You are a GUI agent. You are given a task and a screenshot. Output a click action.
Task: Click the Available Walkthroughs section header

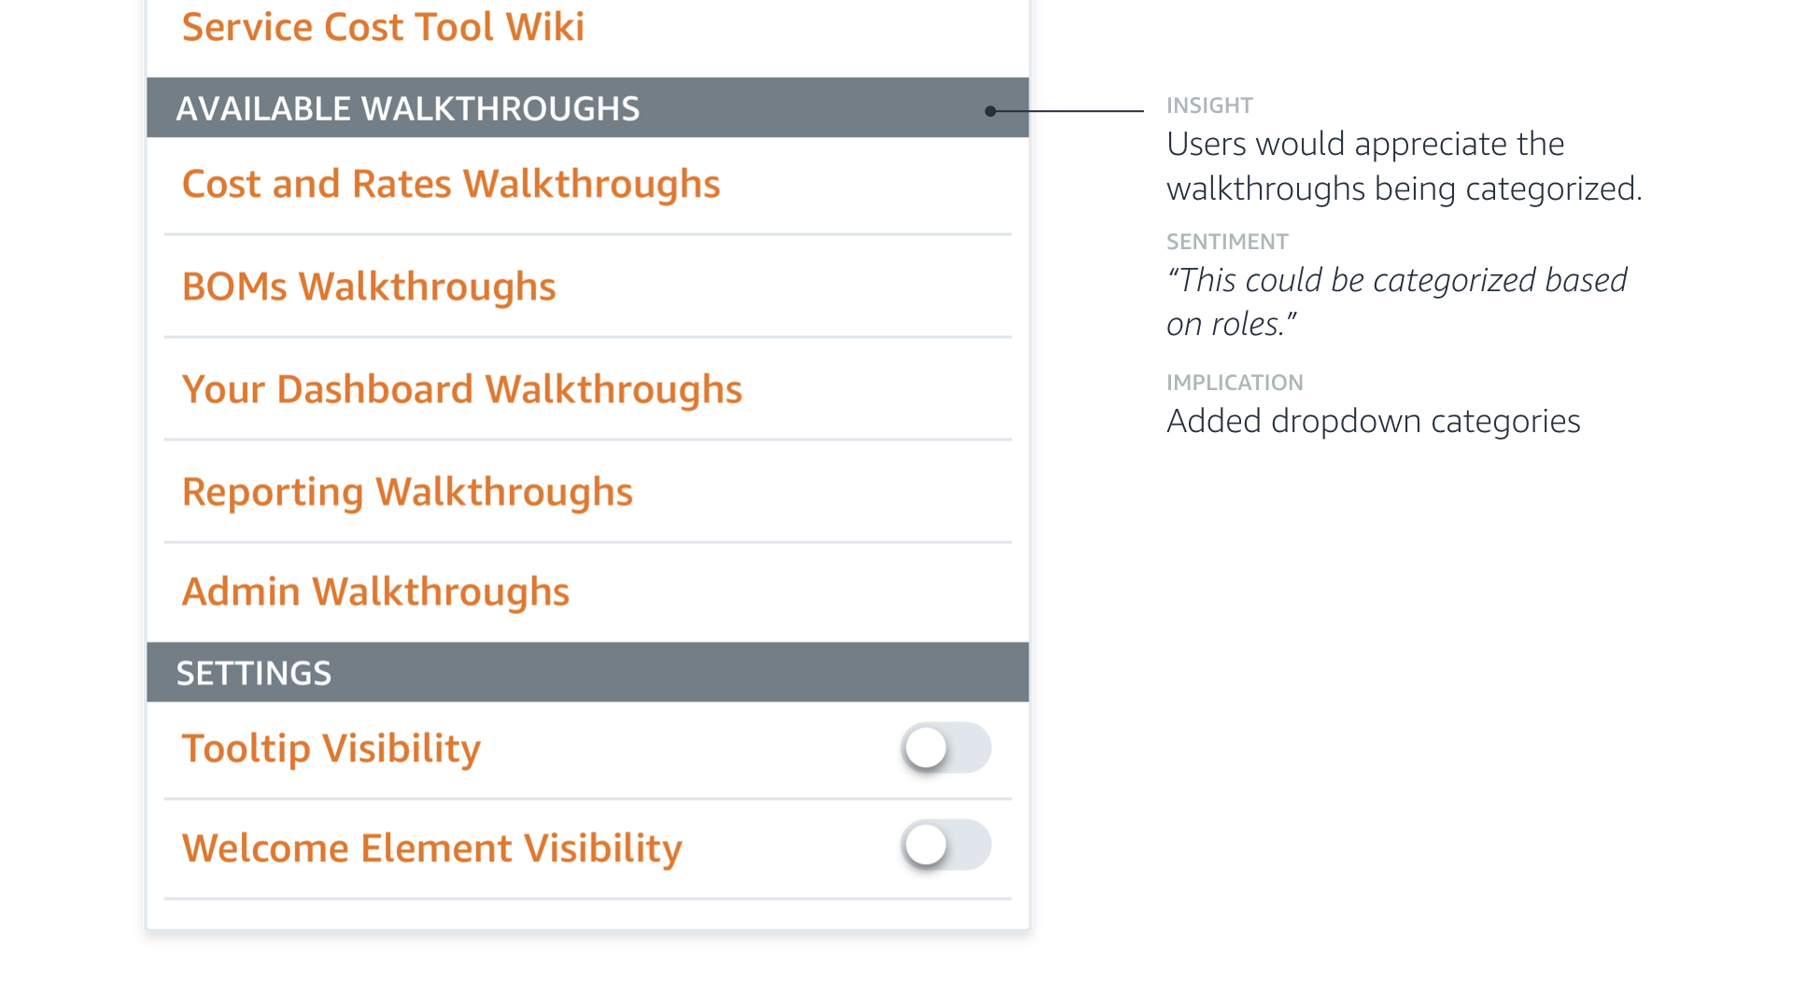point(408,108)
